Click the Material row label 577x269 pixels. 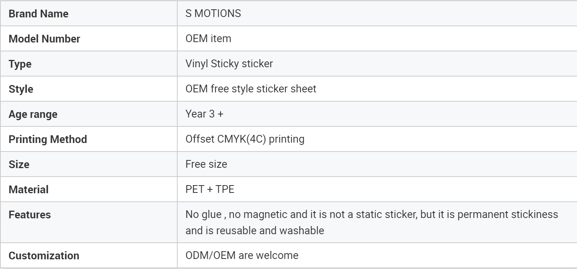29,190
